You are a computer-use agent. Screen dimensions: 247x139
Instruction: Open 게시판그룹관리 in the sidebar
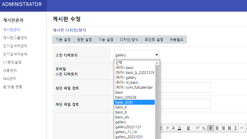15,38
